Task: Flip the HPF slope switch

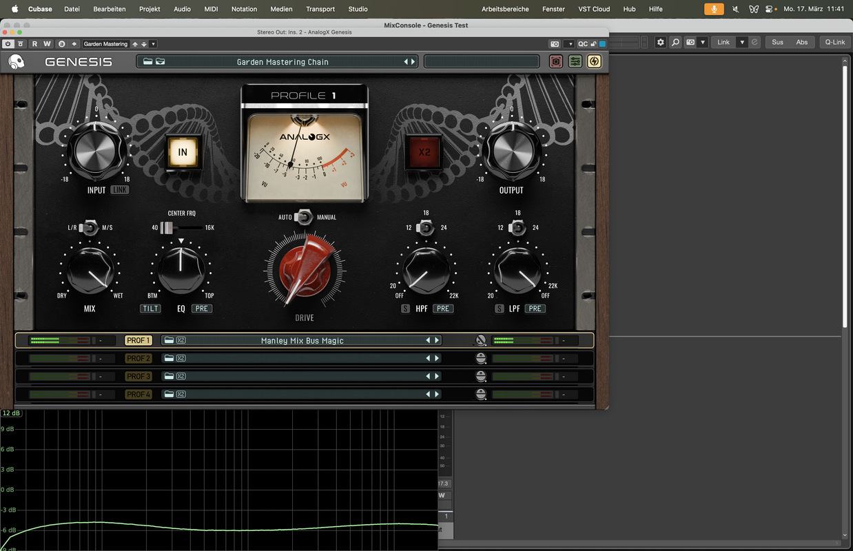Action: pyautogui.click(x=426, y=228)
